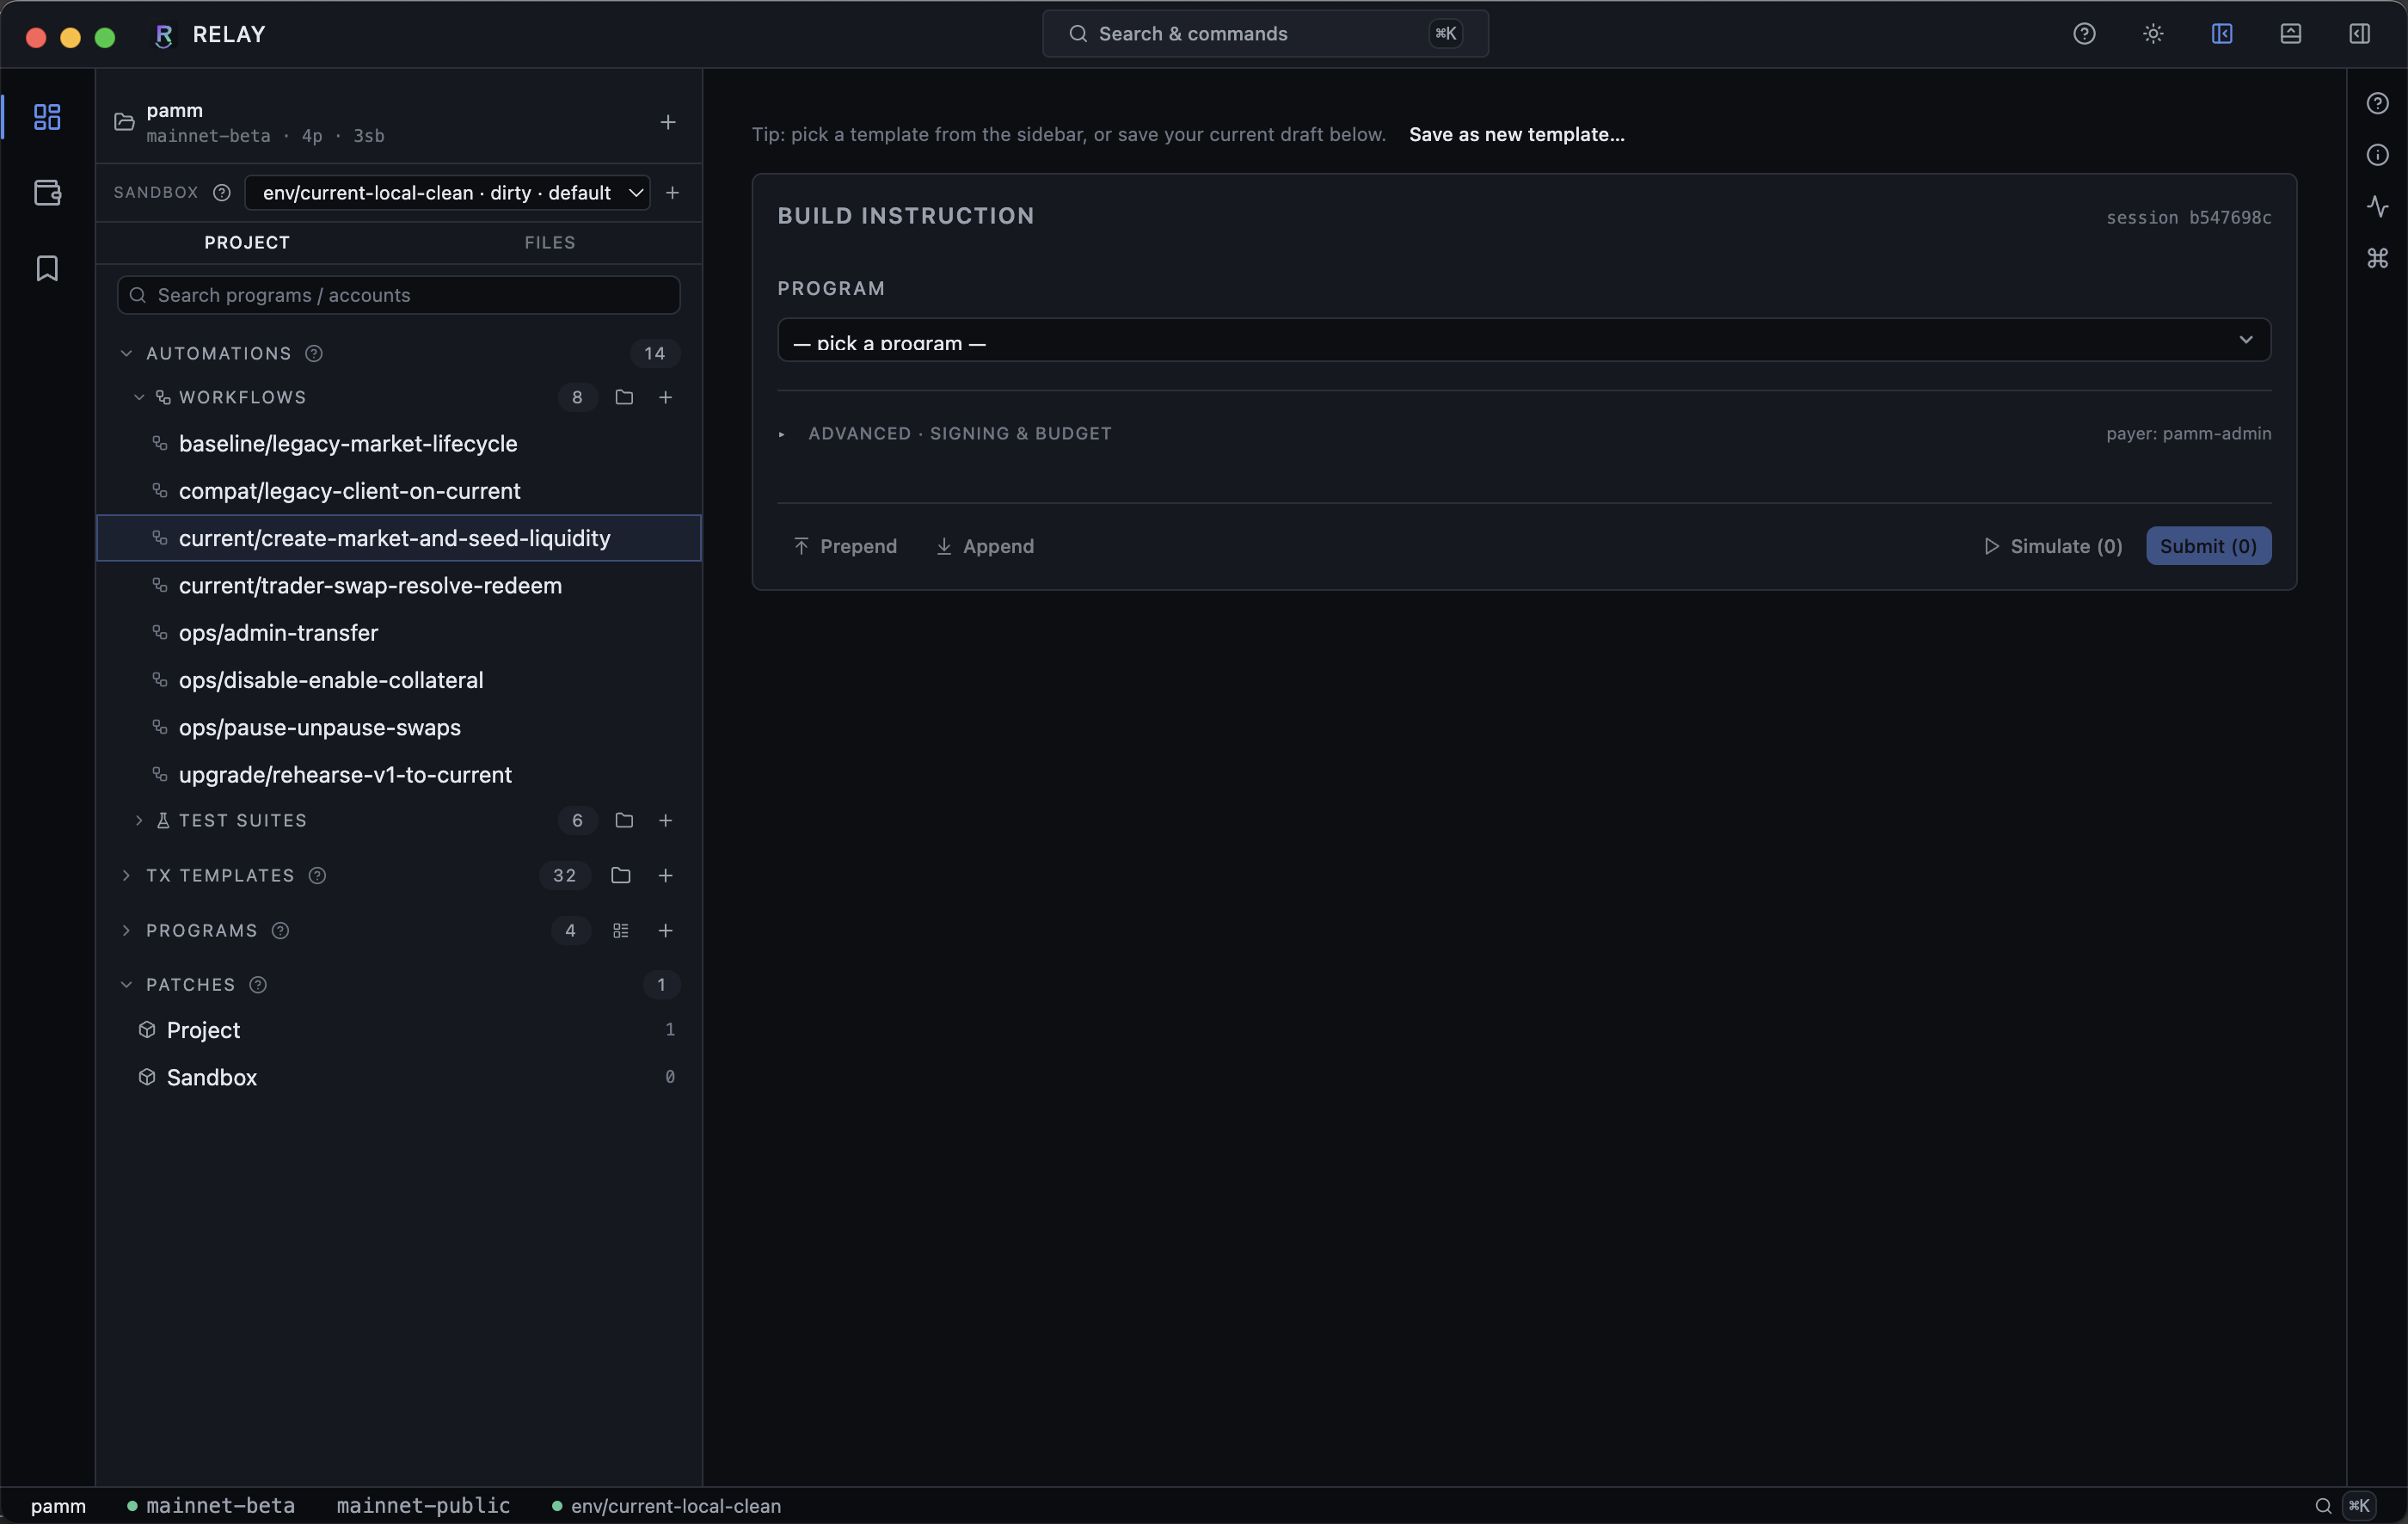Click the Simulate (0) button
Viewport: 2408px width, 1524px height.
click(x=2053, y=546)
